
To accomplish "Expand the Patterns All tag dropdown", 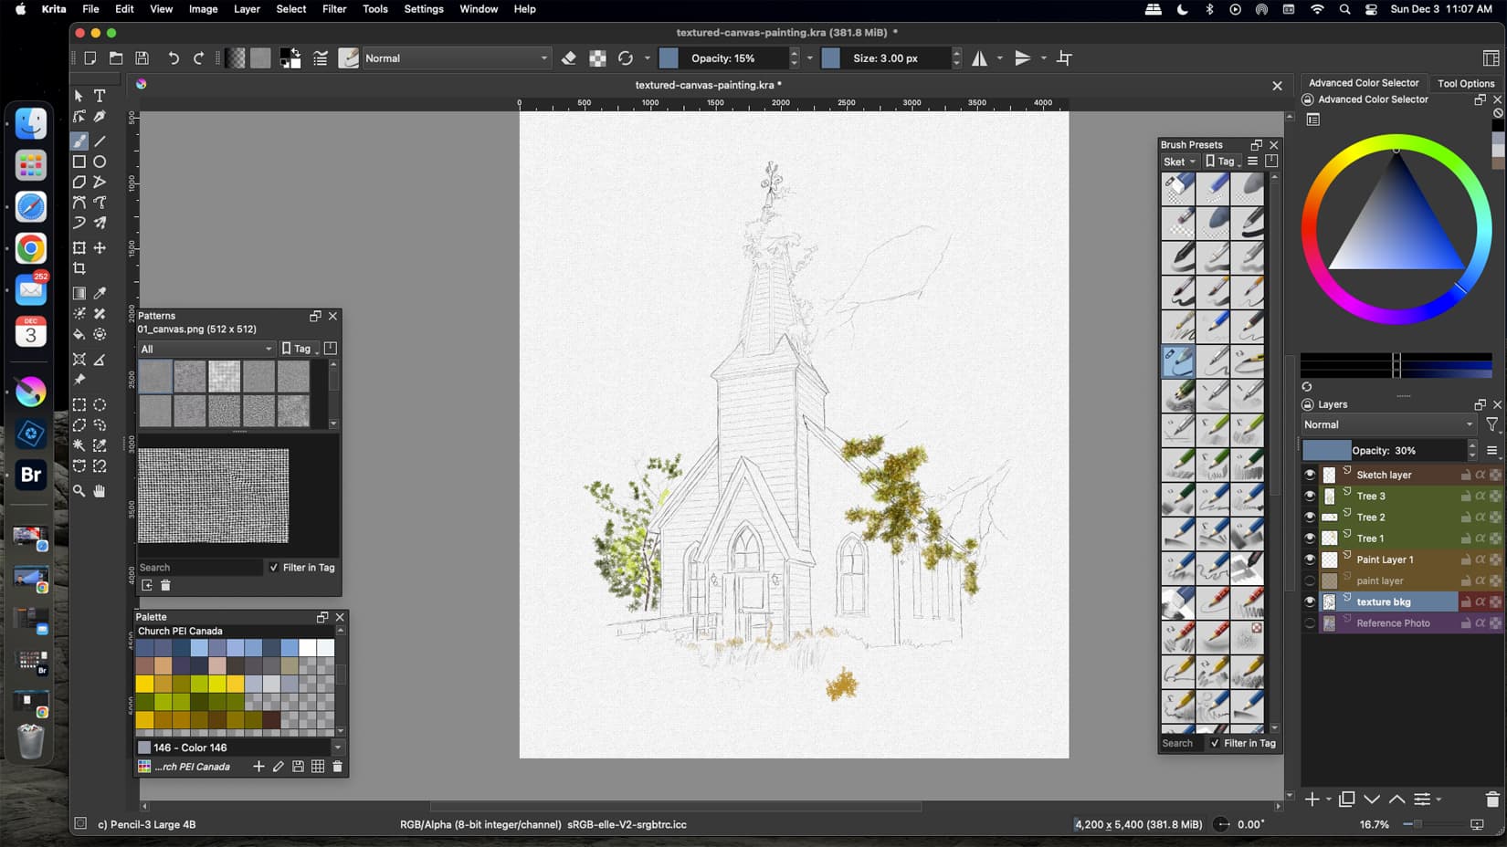I will pyautogui.click(x=205, y=349).
